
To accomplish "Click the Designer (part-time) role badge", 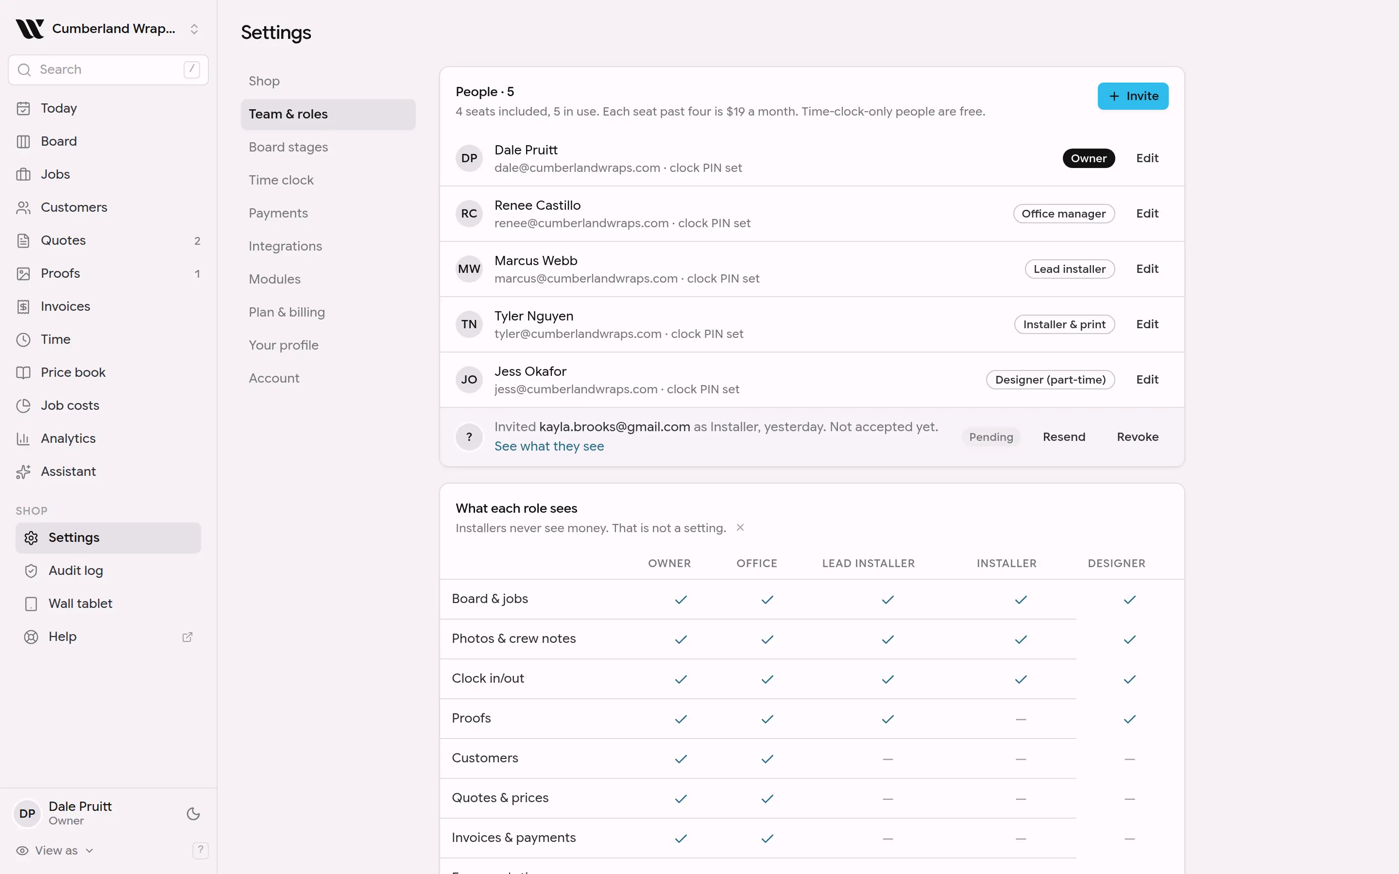I will point(1050,380).
